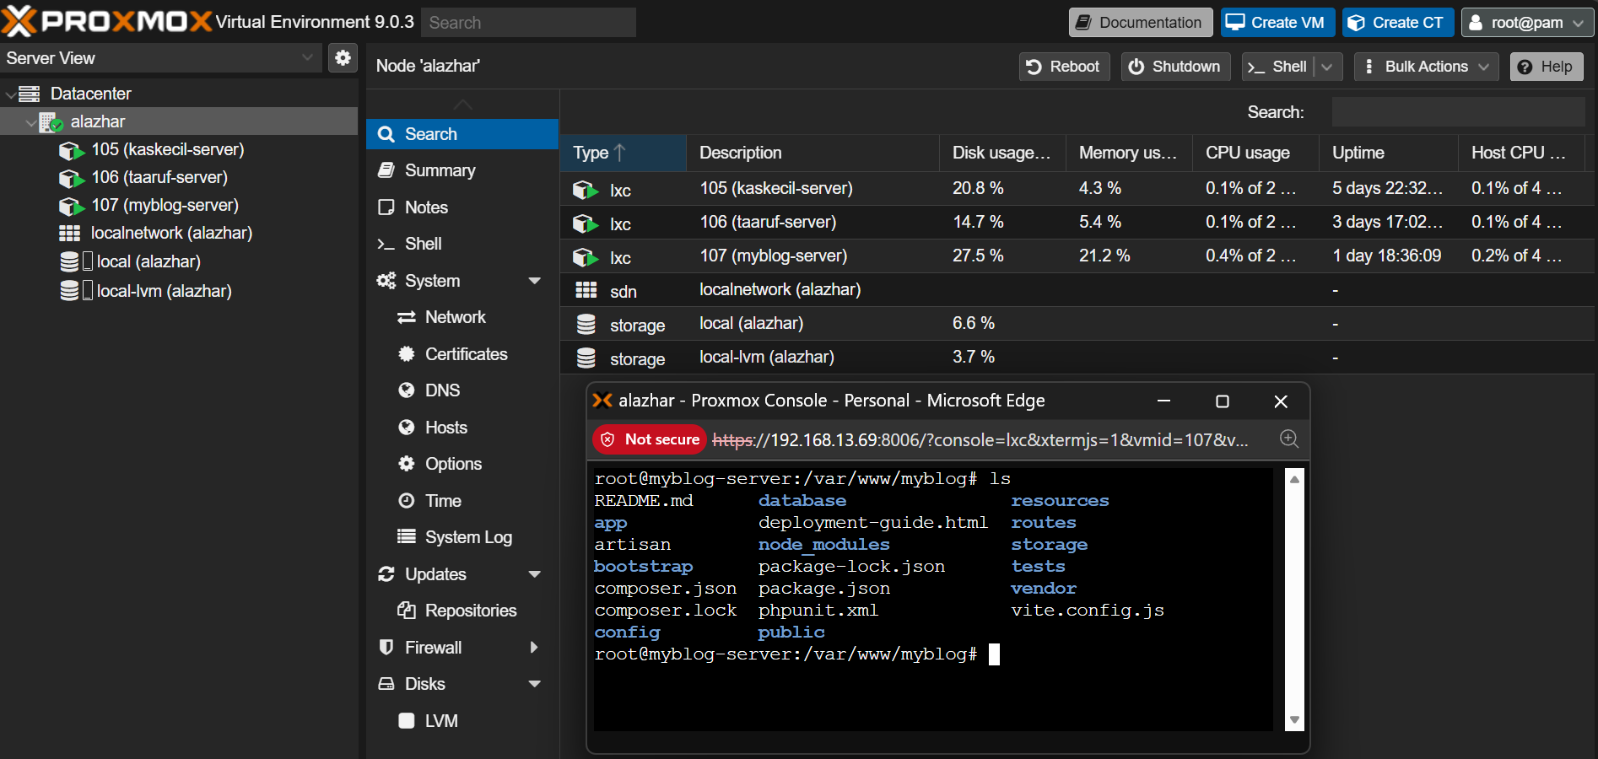Open the Hosts page

coord(462,428)
